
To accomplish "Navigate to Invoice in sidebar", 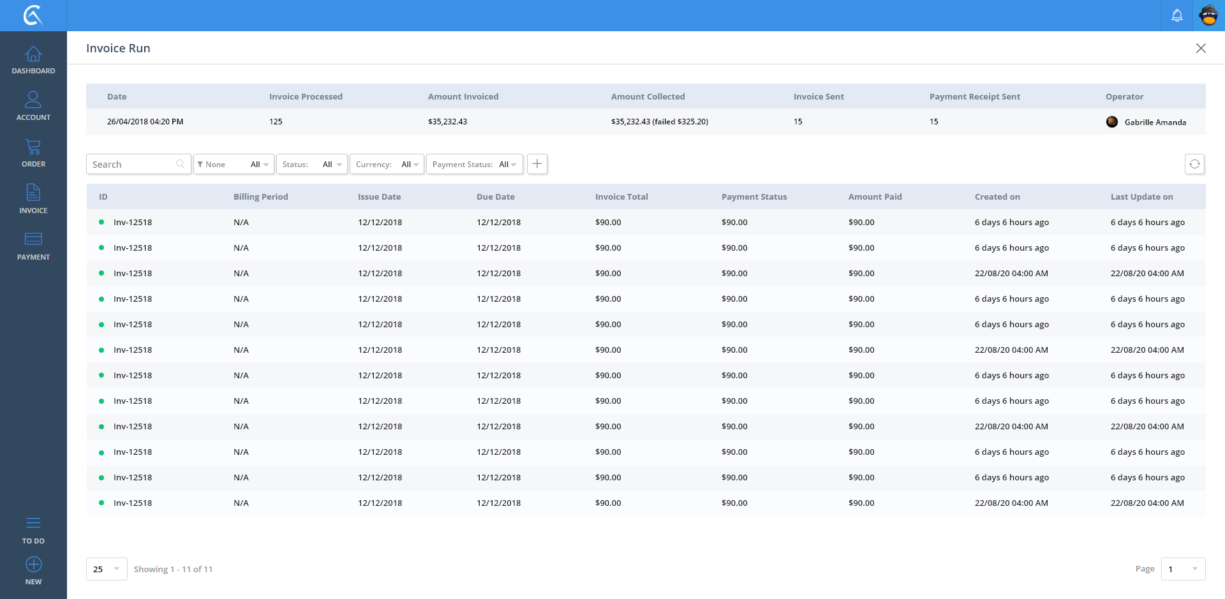I will [33, 200].
